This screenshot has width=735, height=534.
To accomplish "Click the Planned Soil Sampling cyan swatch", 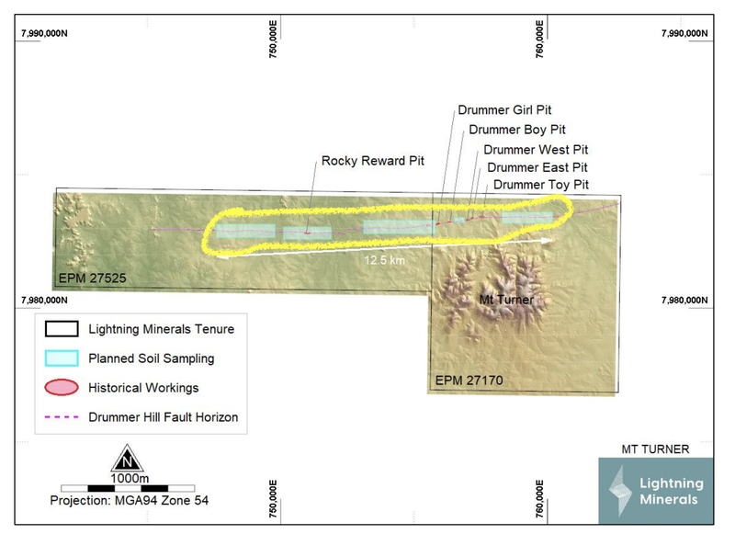I will (x=61, y=358).
